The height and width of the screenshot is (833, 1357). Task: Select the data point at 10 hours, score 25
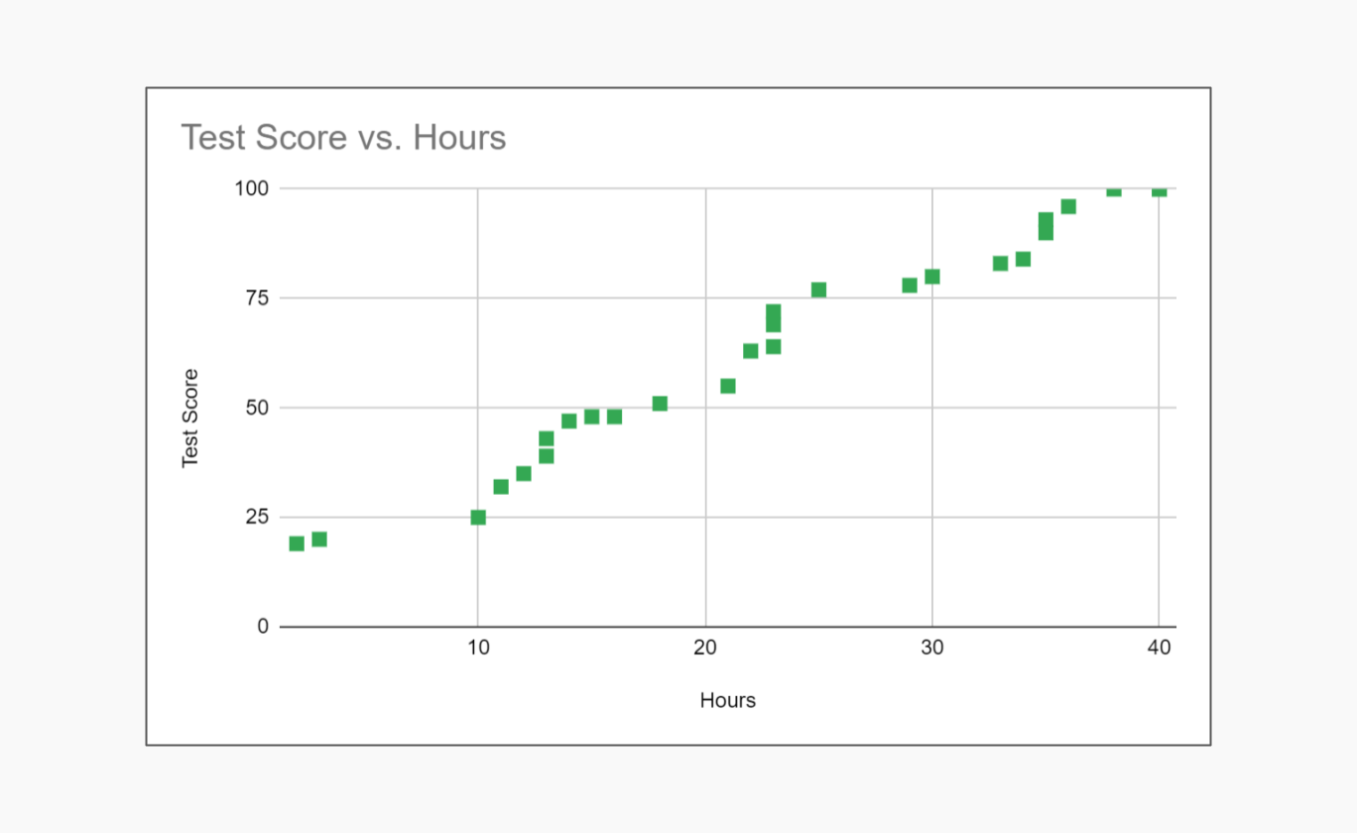coord(478,517)
